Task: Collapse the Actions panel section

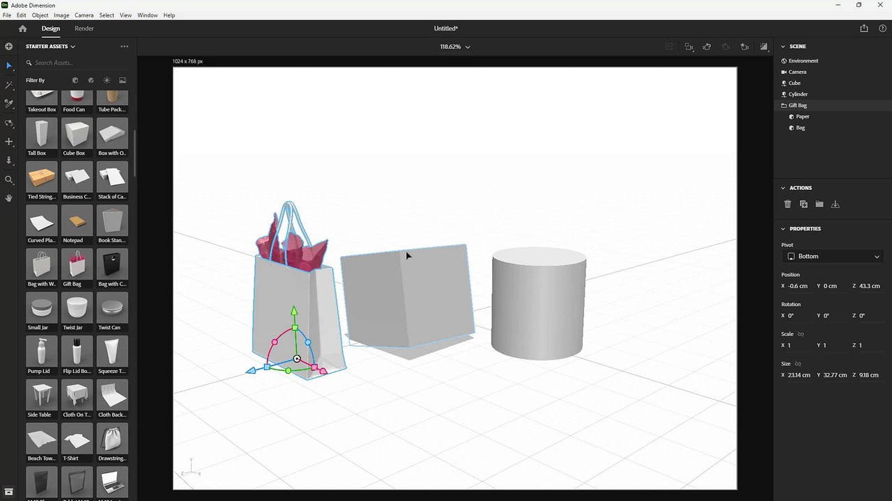Action: [783, 188]
